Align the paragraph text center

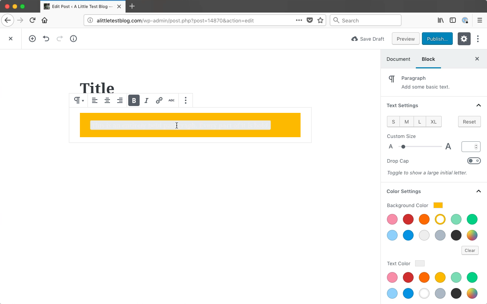tap(107, 100)
